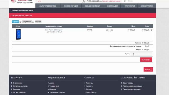Click the Купон input field
The width and height of the screenshot is (169, 95).
point(141,54)
